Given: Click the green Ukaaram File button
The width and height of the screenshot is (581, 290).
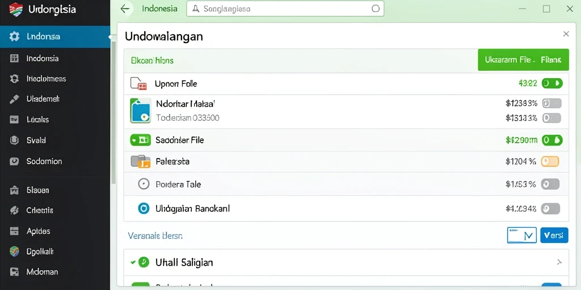Looking at the screenshot, I should pos(523,59).
